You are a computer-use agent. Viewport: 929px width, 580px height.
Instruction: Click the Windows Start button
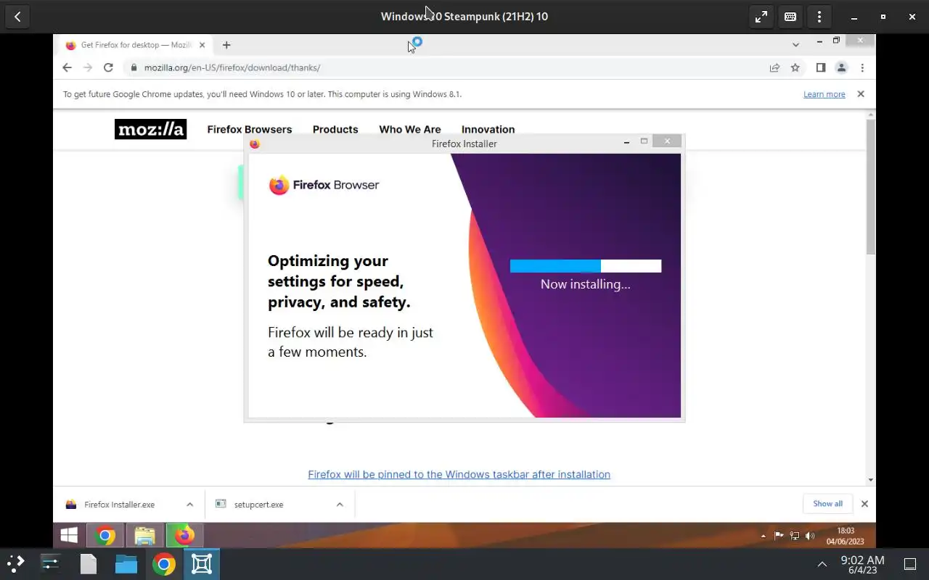(69, 536)
